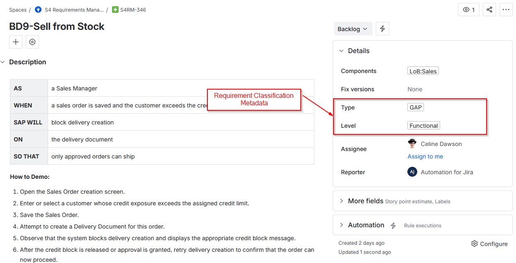This screenshot has height=263, width=516.
Task: Collapse the Details section
Action: (341, 51)
